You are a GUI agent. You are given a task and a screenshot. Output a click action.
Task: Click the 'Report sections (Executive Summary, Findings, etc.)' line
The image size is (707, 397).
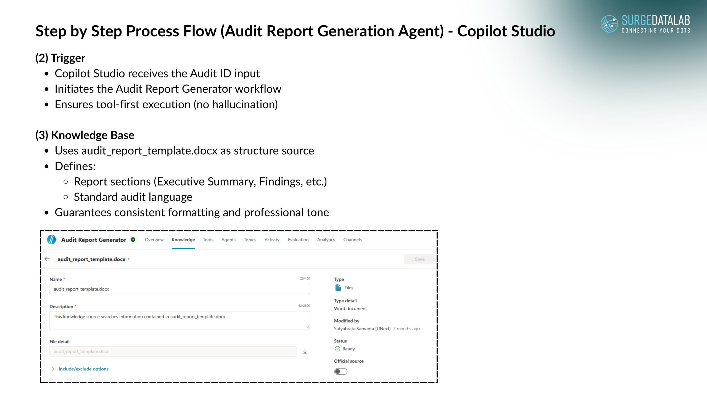(x=201, y=182)
